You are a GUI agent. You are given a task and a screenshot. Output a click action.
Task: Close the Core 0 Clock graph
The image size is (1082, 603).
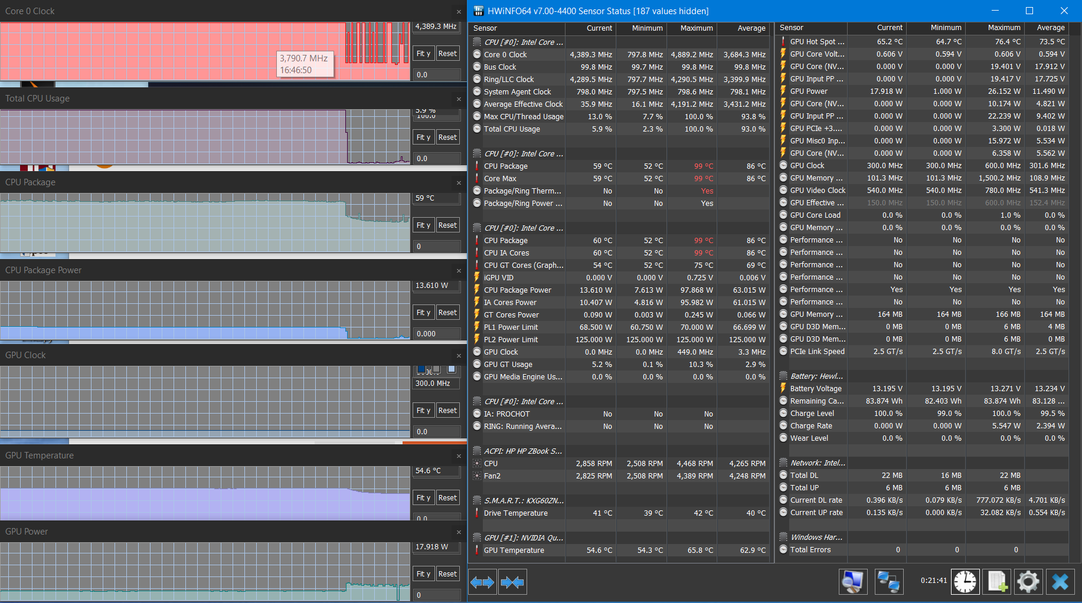[x=459, y=12]
